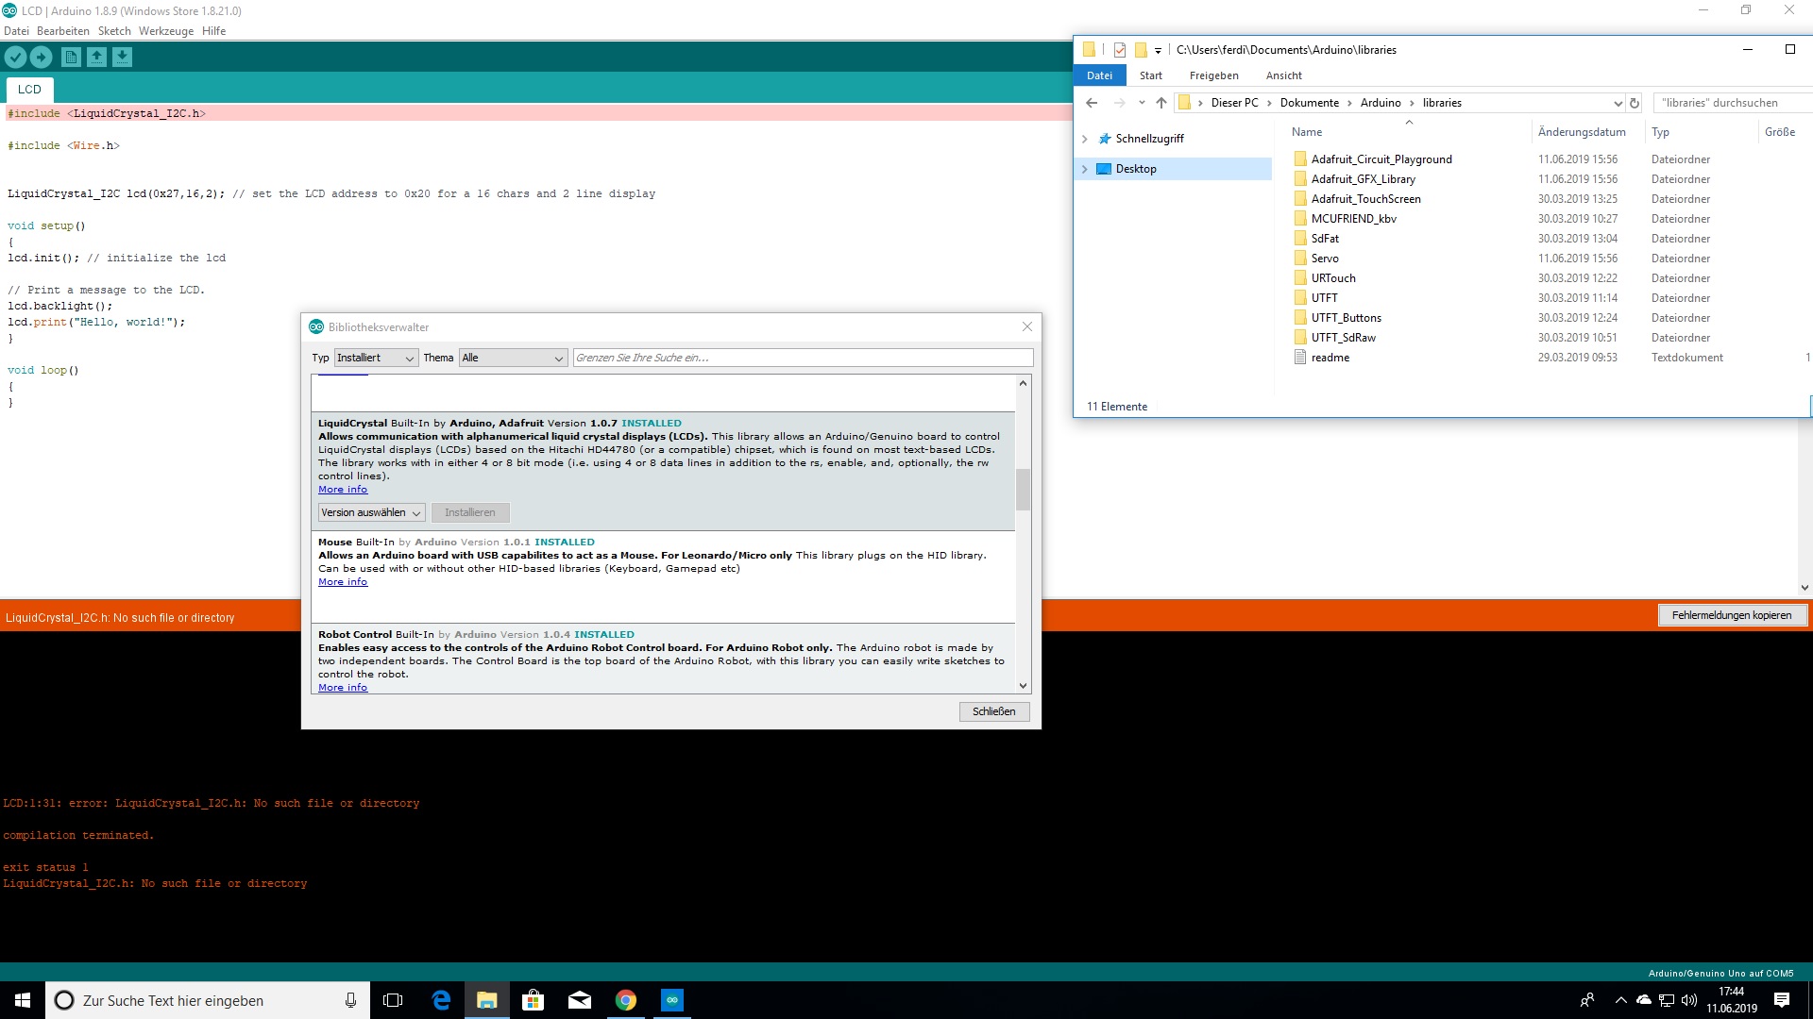The image size is (1813, 1019).
Task: Click the Save sketch icon in Arduino toolbar
Action: click(122, 58)
